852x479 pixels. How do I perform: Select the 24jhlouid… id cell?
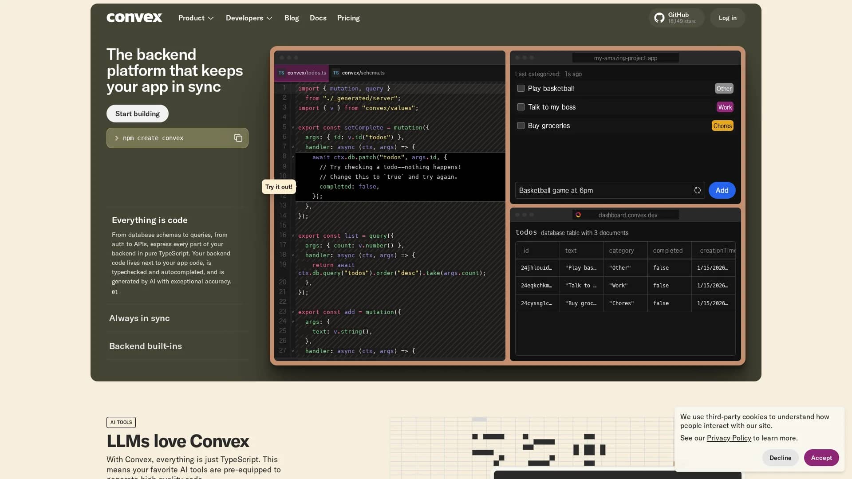538,268
